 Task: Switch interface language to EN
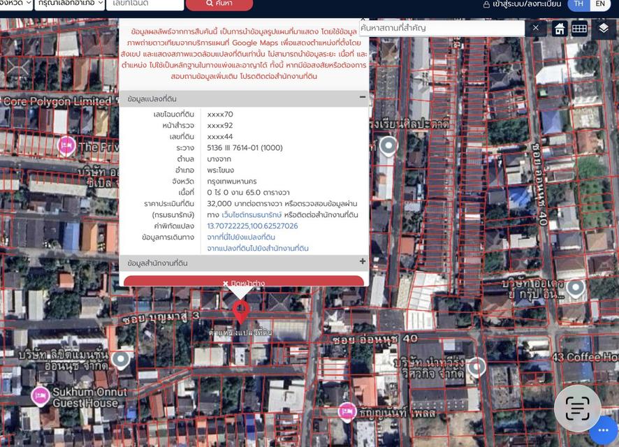coord(600,3)
